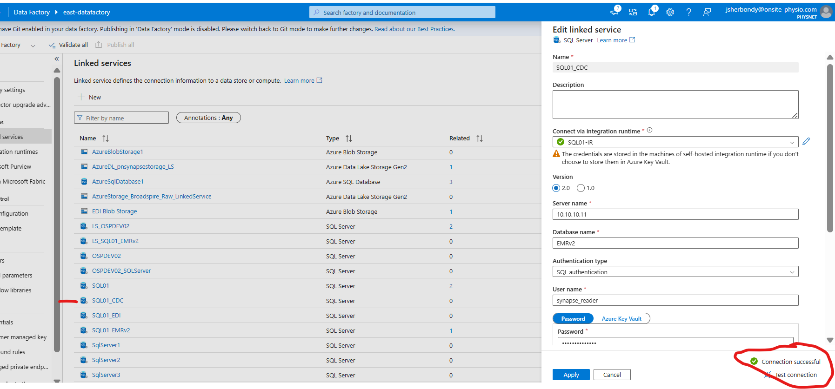Open the SQL01_EDI linked service
The image size is (835, 389).
click(106, 315)
